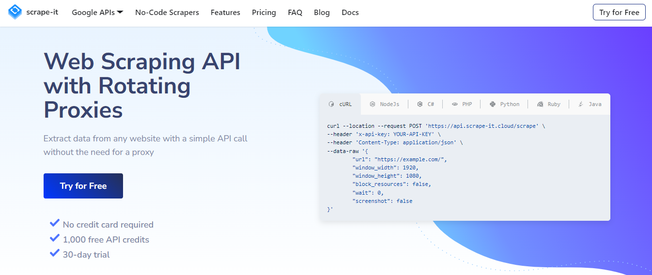Select the cURL code tab
Image resolution: width=652 pixels, height=275 pixels.
(340, 104)
